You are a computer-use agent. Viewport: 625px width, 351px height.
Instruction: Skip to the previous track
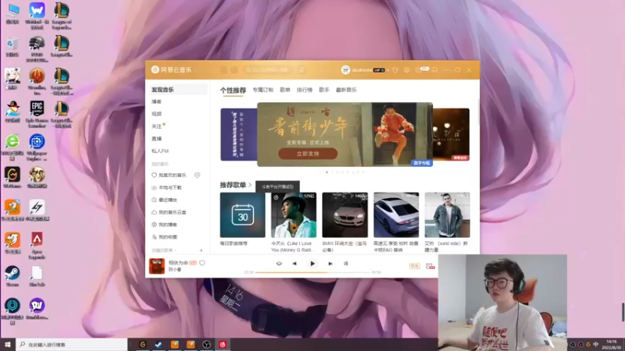(x=295, y=264)
